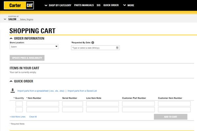This screenshot has width=197, height=131.
Task: Select Quick Order in the navigation bar
Action: (111, 6)
